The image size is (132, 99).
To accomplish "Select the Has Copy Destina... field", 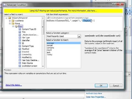I will coord(30,60).
